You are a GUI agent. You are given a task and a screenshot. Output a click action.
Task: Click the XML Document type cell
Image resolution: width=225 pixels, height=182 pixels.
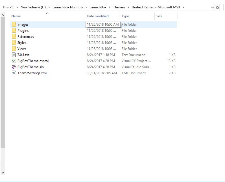click(133, 73)
